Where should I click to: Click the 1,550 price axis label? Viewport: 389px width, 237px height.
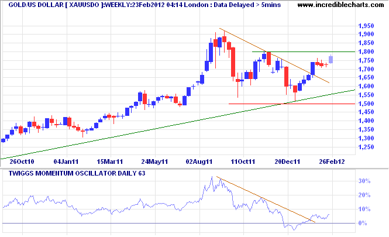[x=366, y=95]
